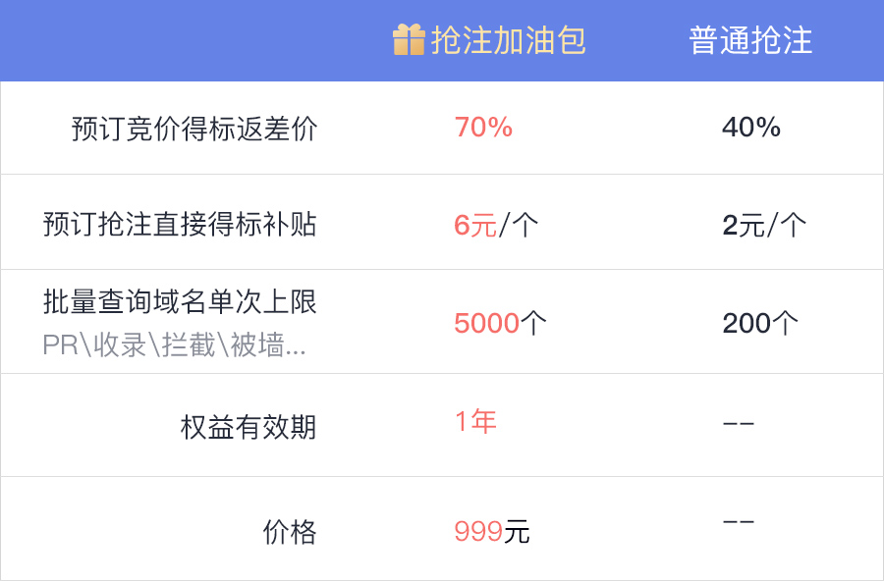884x581 pixels.
Task: Click the 预订竞价得标返差价 row label
Action: pos(194,129)
